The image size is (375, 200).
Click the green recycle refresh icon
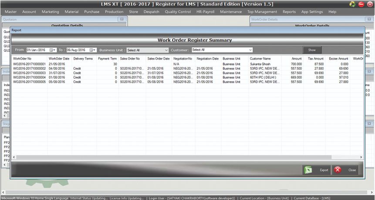352,4
